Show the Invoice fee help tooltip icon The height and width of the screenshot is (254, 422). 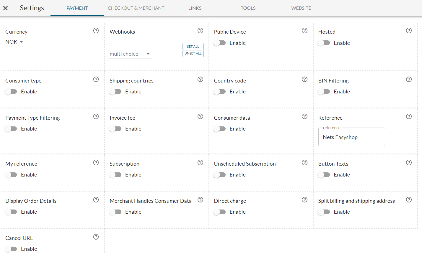coord(200,116)
